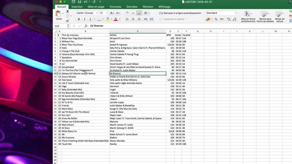
Task: Expand paste options arrow next to Coller
Action: pyautogui.click(x=63, y=14)
